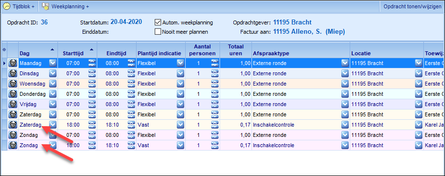Image resolution: width=445 pixels, height=176 pixels.
Task: Adjust Aantal personen stepper in Zondag 07:00 row
Action: [215, 135]
